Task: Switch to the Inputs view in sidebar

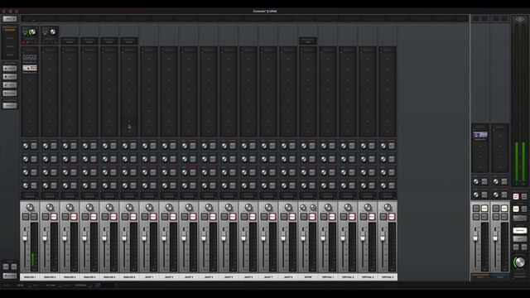Action: (x=10, y=38)
